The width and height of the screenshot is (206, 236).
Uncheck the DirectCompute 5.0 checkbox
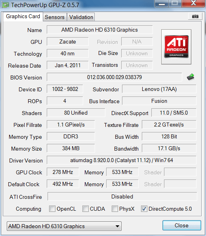(x=144, y=209)
